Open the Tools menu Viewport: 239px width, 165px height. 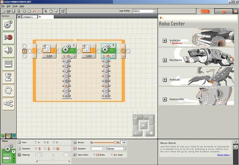tap(15, 6)
